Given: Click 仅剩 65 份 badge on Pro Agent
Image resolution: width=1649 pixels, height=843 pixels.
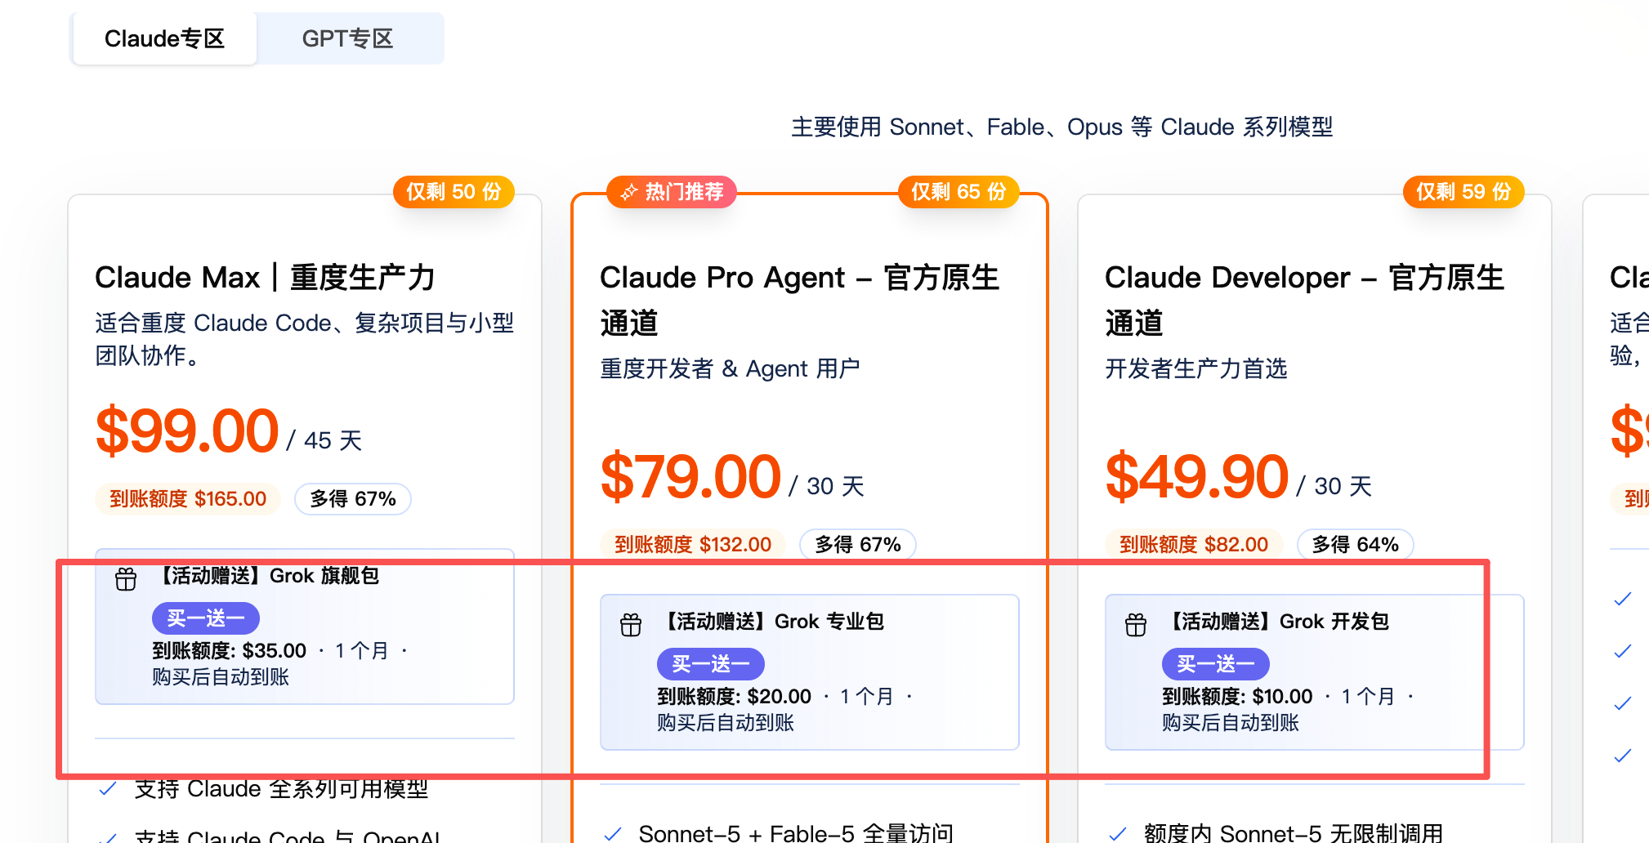Looking at the screenshot, I should 959,192.
